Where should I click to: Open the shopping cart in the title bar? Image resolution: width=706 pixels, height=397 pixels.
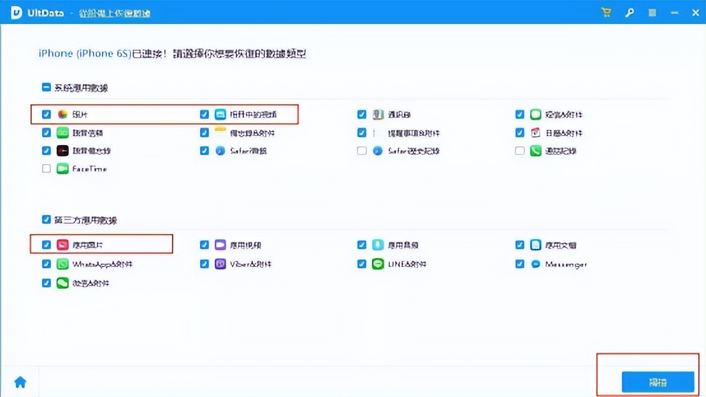606,12
